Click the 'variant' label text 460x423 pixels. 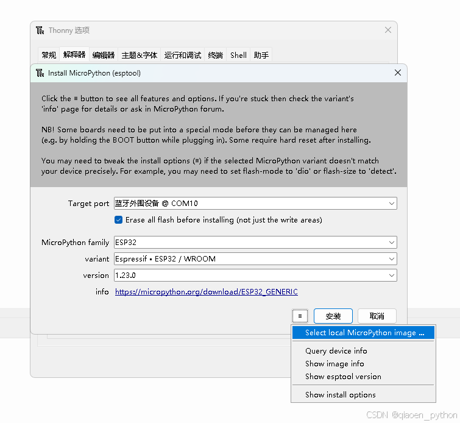coord(97,259)
